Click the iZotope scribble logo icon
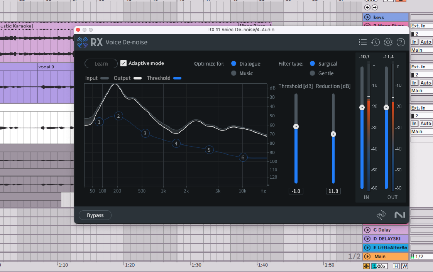 pyautogui.click(x=381, y=215)
